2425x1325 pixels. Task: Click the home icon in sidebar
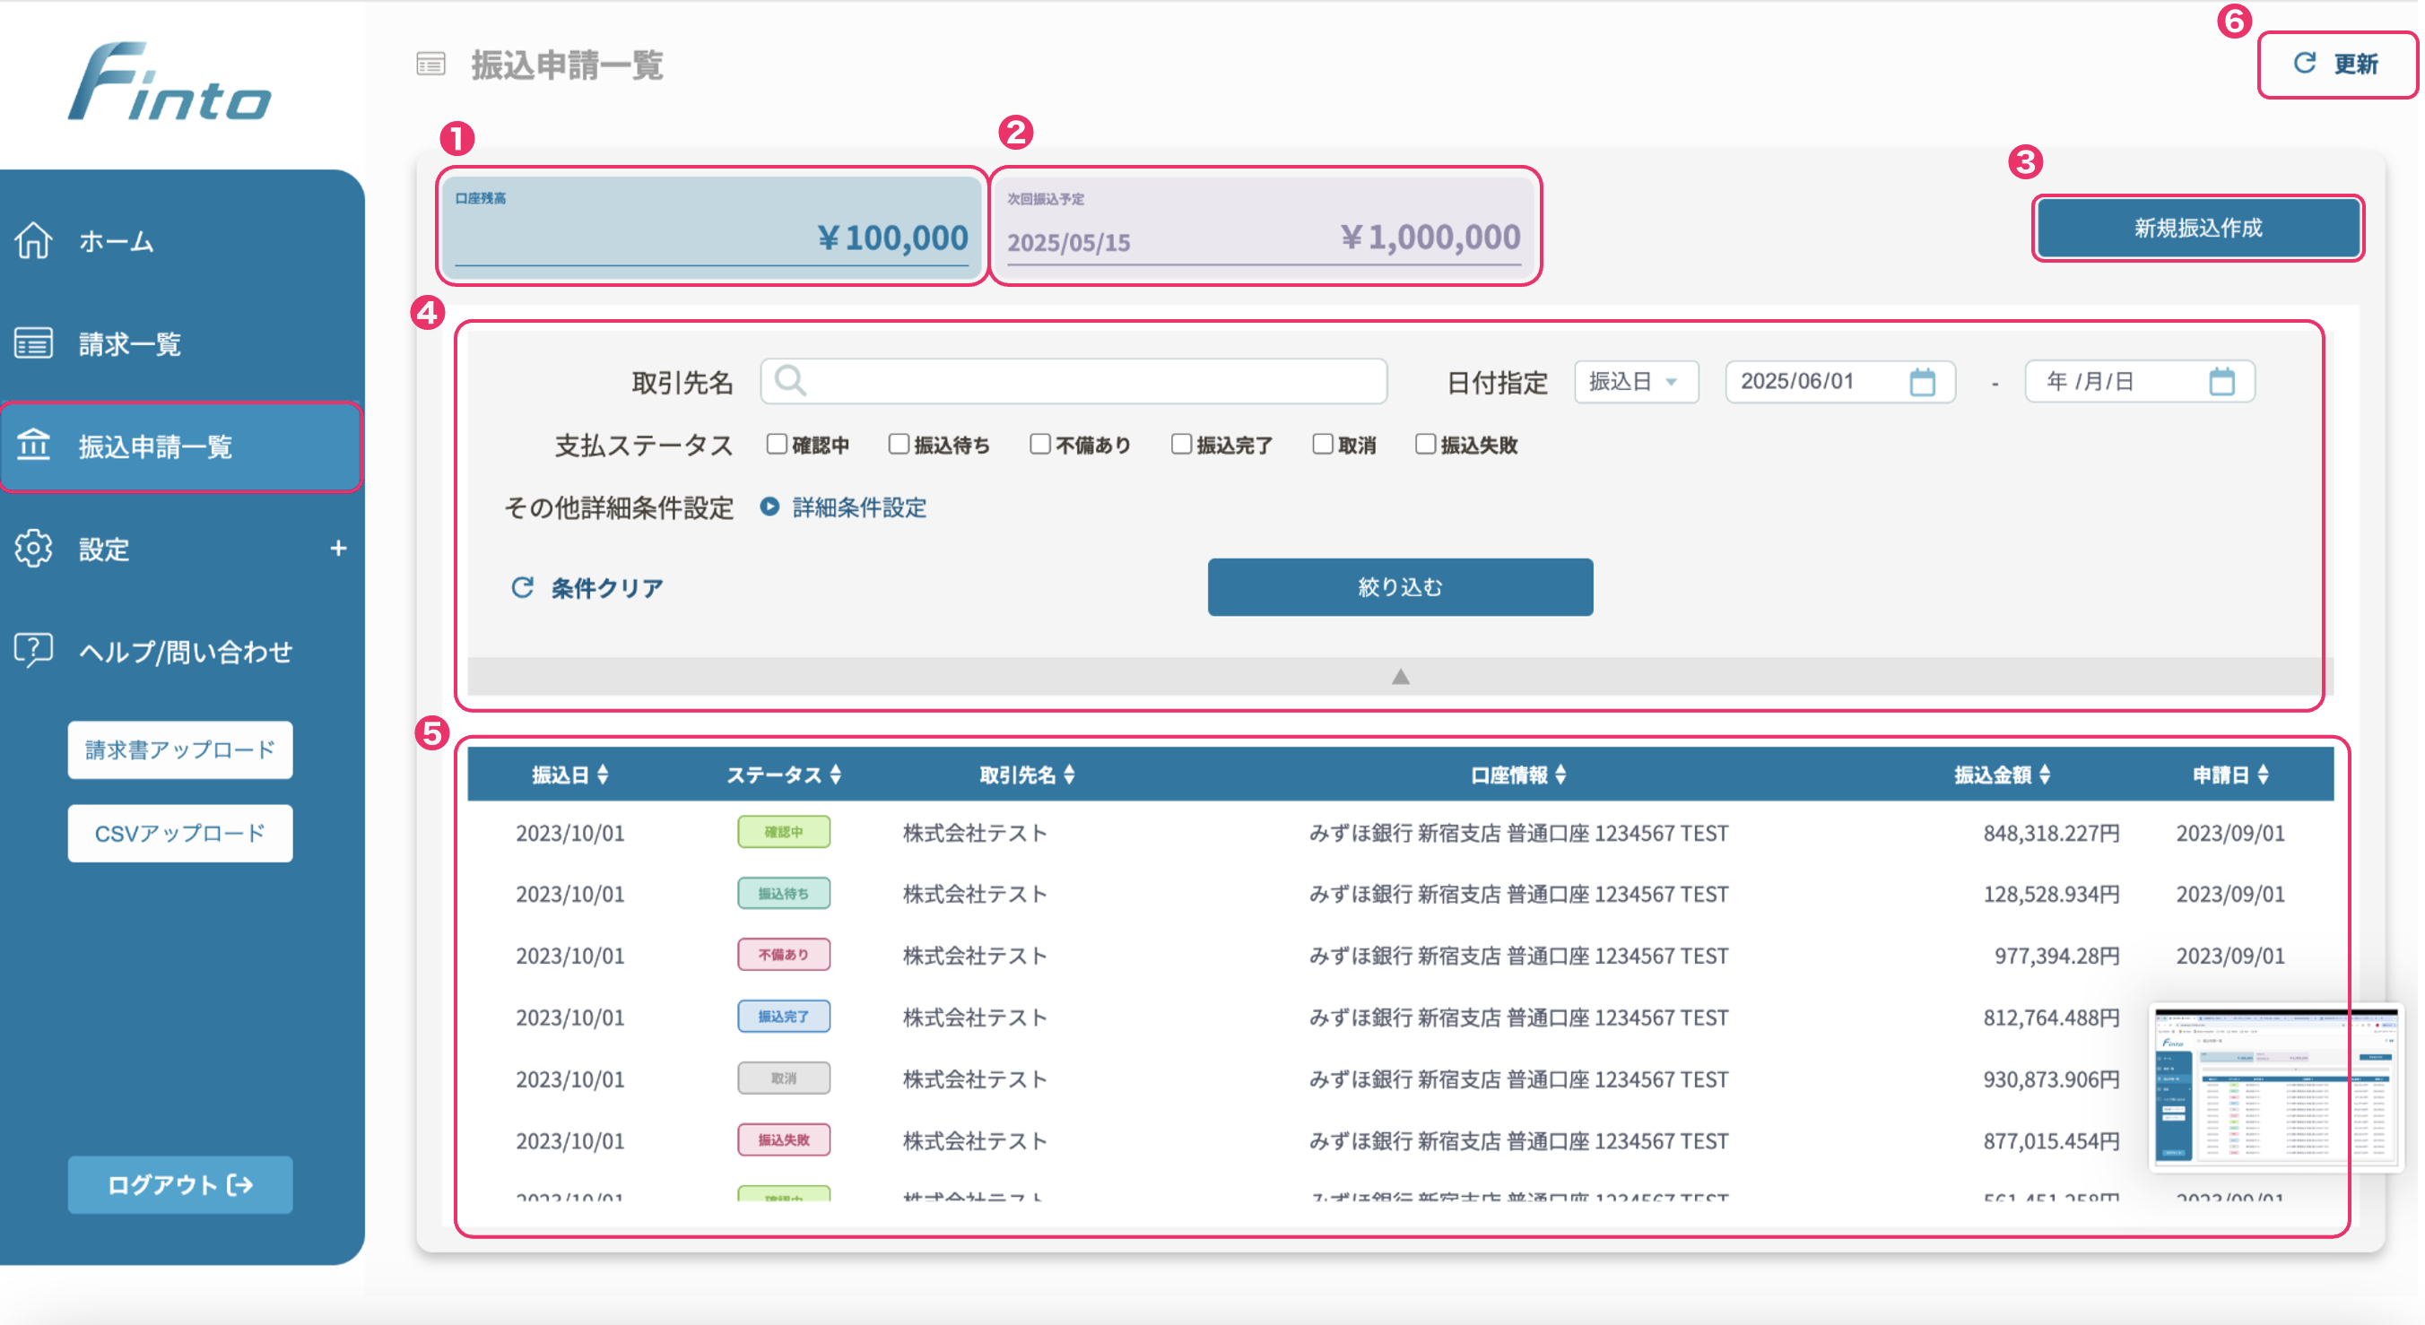pos(34,241)
